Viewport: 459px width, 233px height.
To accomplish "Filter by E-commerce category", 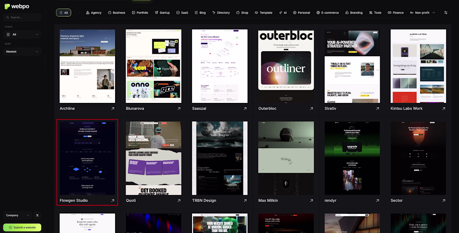I will click(x=327, y=13).
